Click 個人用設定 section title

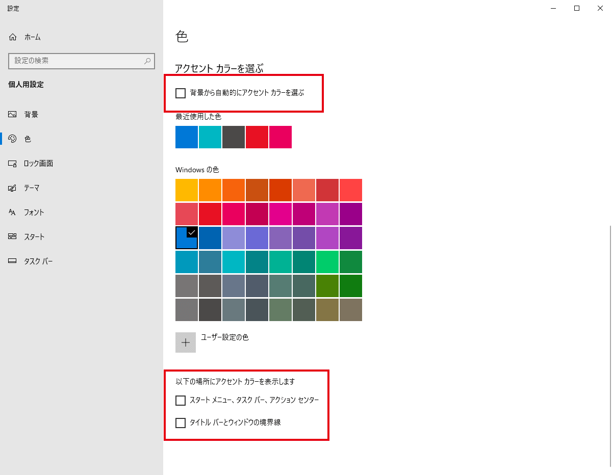(x=26, y=85)
